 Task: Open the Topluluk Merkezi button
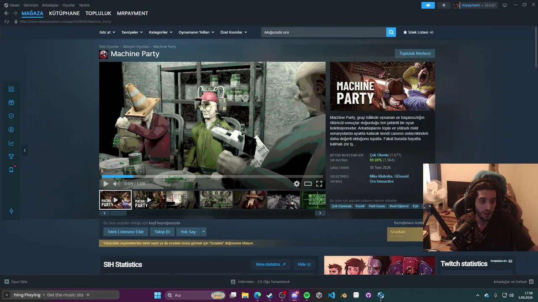[415, 53]
